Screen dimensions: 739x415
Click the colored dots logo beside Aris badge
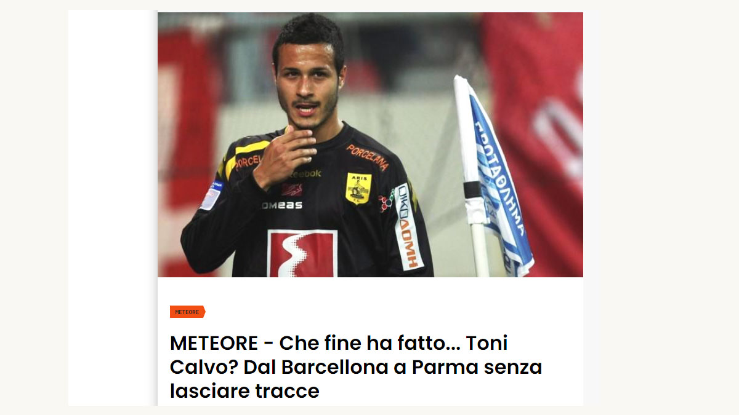(386, 200)
